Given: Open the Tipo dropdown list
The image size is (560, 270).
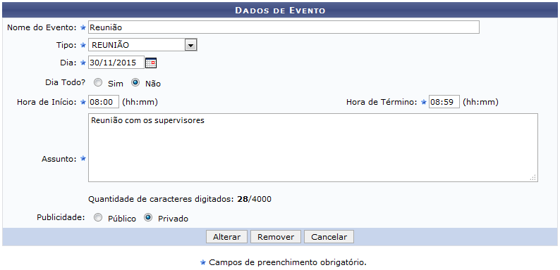Looking at the screenshot, I should [x=142, y=45].
